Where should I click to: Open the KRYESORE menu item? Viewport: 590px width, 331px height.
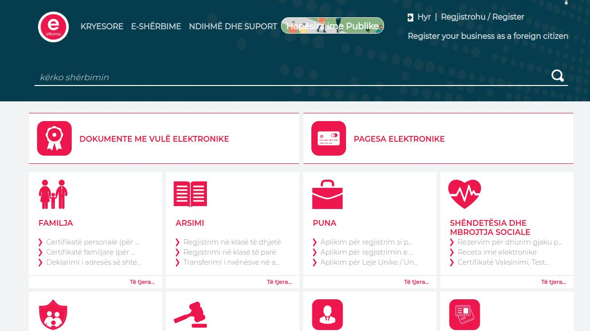click(x=102, y=26)
